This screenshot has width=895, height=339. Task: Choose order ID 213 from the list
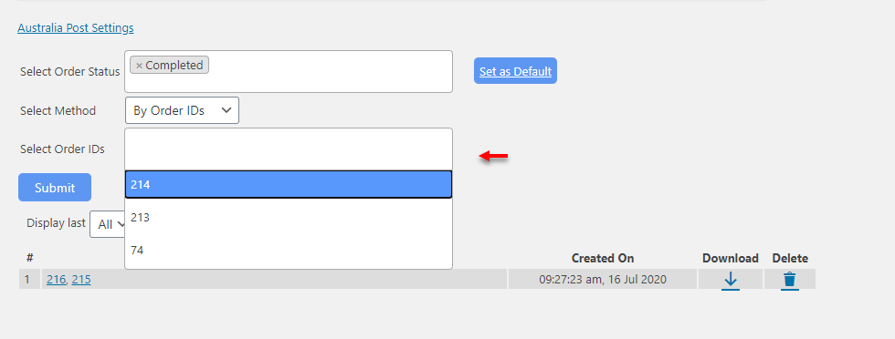click(289, 217)
